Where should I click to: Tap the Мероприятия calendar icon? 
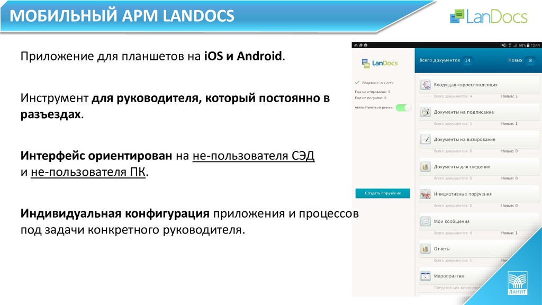(425, 276)
